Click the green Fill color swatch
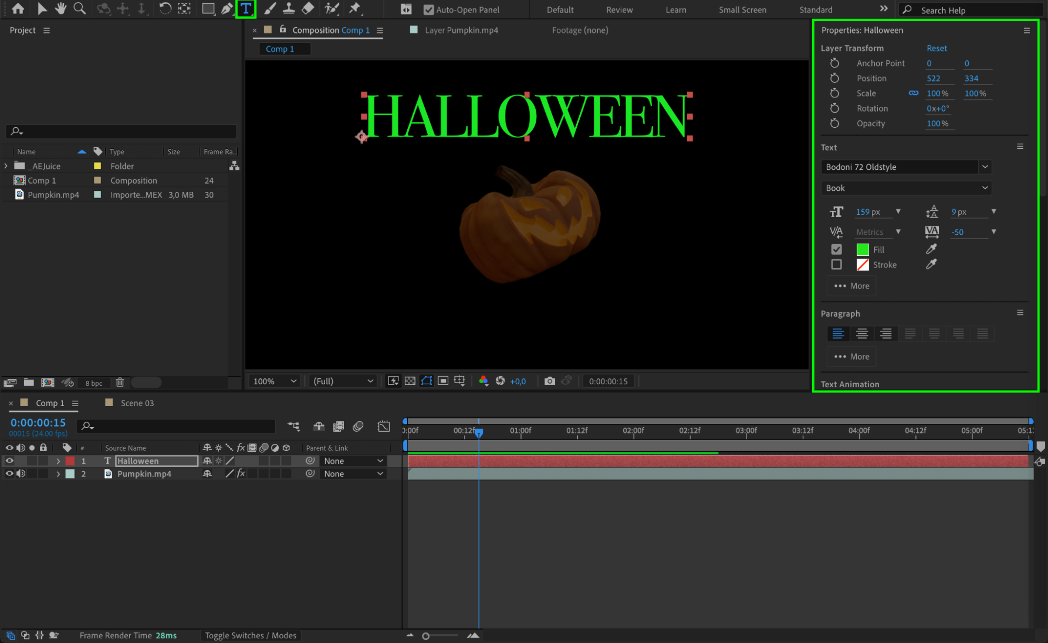This screenshot has width=1048, height=643. (x=862, y=249)
